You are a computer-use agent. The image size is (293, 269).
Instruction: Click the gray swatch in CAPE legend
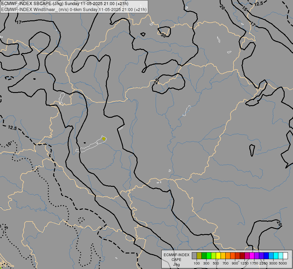coord(194,256)
